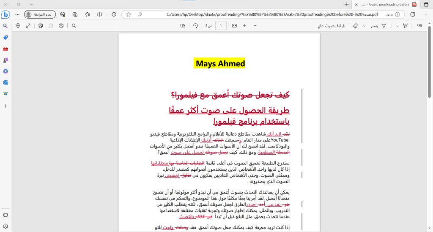Viewport: 433px width, 232px height.
Task: Expand the Highlight options arrow
Action: point(397,26)
